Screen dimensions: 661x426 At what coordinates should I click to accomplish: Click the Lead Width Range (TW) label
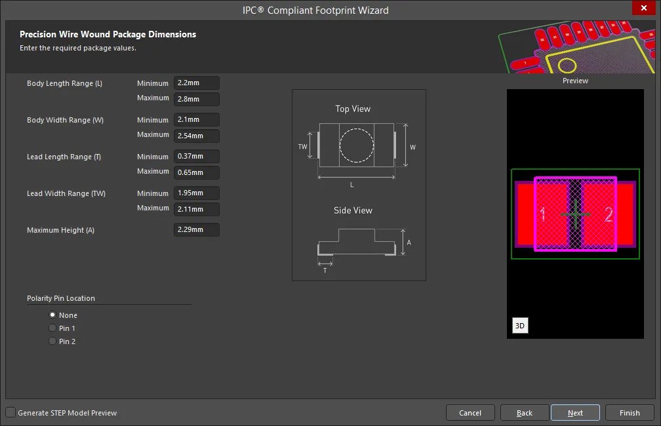(x=66, y=193)
